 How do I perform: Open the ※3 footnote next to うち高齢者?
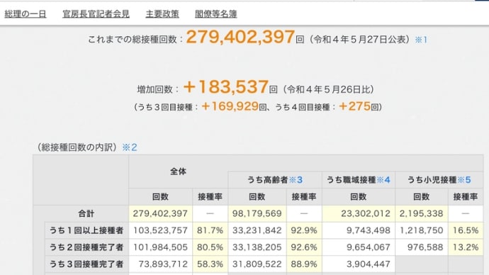[296, 180]
